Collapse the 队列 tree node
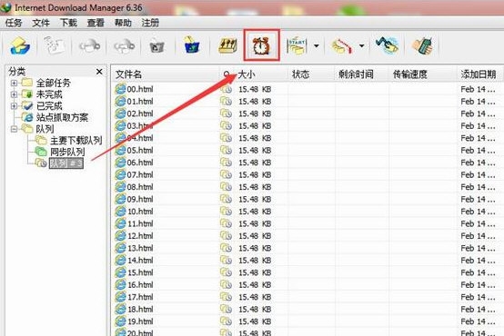504x336 pixels. (14, 129)
